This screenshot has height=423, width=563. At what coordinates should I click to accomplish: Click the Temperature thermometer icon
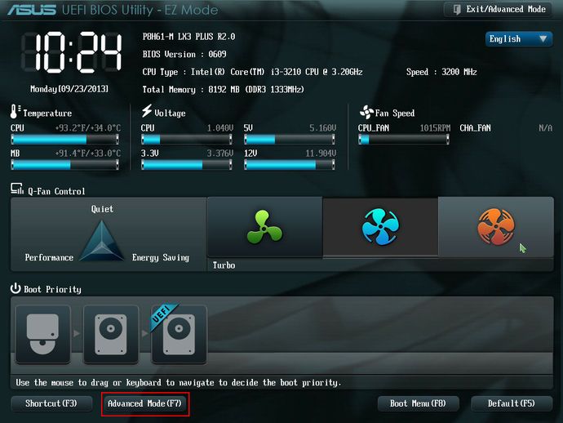[x=15, y=112]
